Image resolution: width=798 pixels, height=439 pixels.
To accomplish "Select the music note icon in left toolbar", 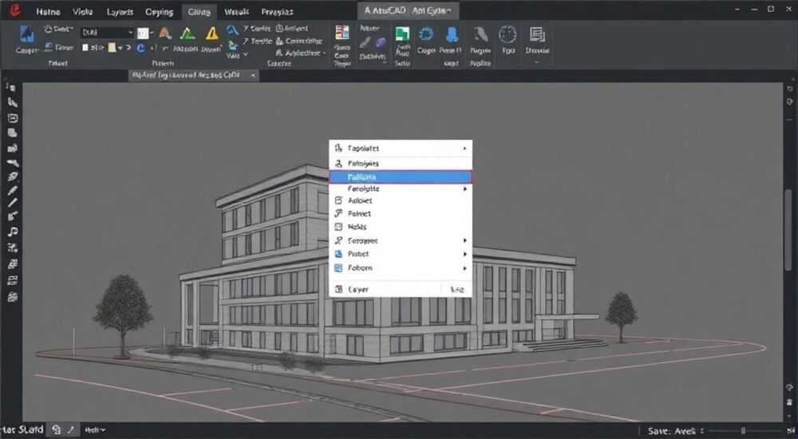I will pyautogui.click(x=13, y=231).
